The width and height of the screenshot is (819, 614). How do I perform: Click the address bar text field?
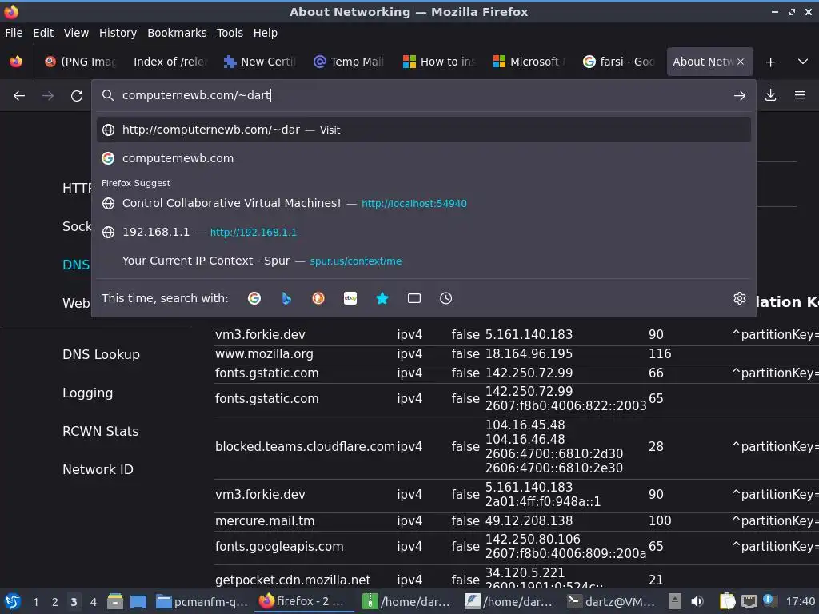pyautogui.click(x=423, y=95)
